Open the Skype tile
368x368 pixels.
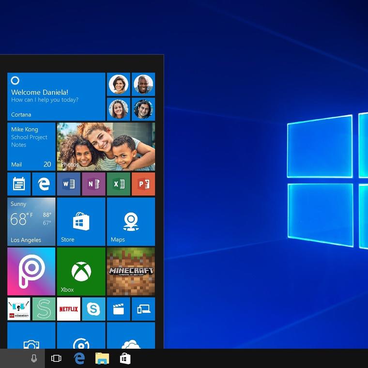(93, 309)
